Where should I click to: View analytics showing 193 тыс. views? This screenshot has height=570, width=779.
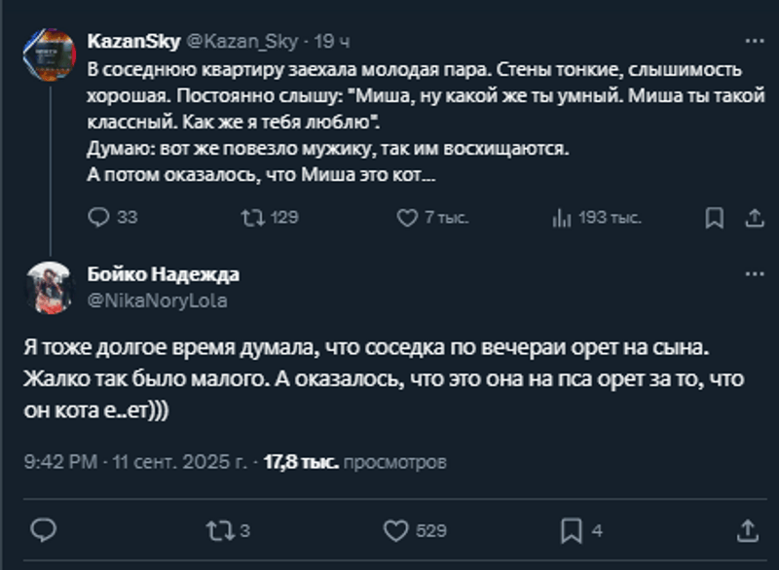pos(562,218)
